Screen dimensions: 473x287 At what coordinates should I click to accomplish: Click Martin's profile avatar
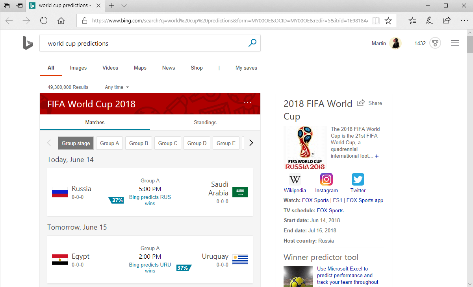(x=395, y=43)
